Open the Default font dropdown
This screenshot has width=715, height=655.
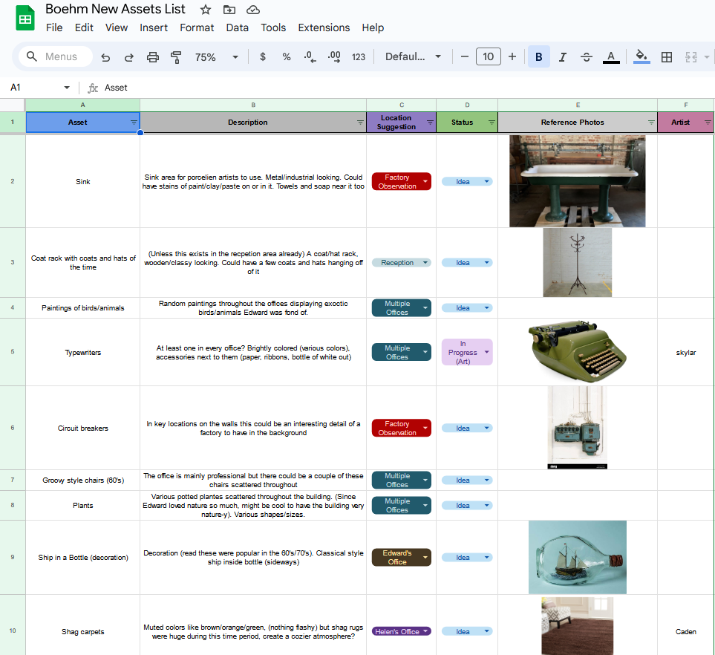[413, 56]
